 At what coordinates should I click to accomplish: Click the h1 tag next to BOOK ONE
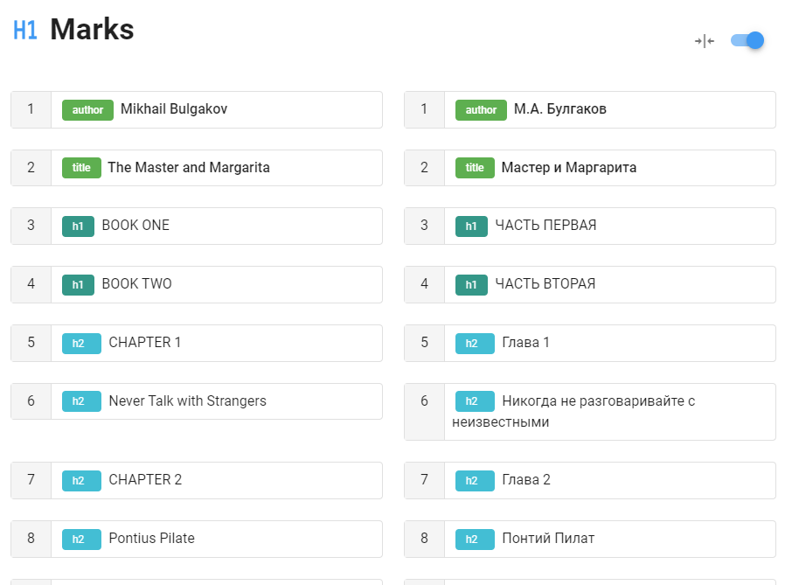[78, 226]
